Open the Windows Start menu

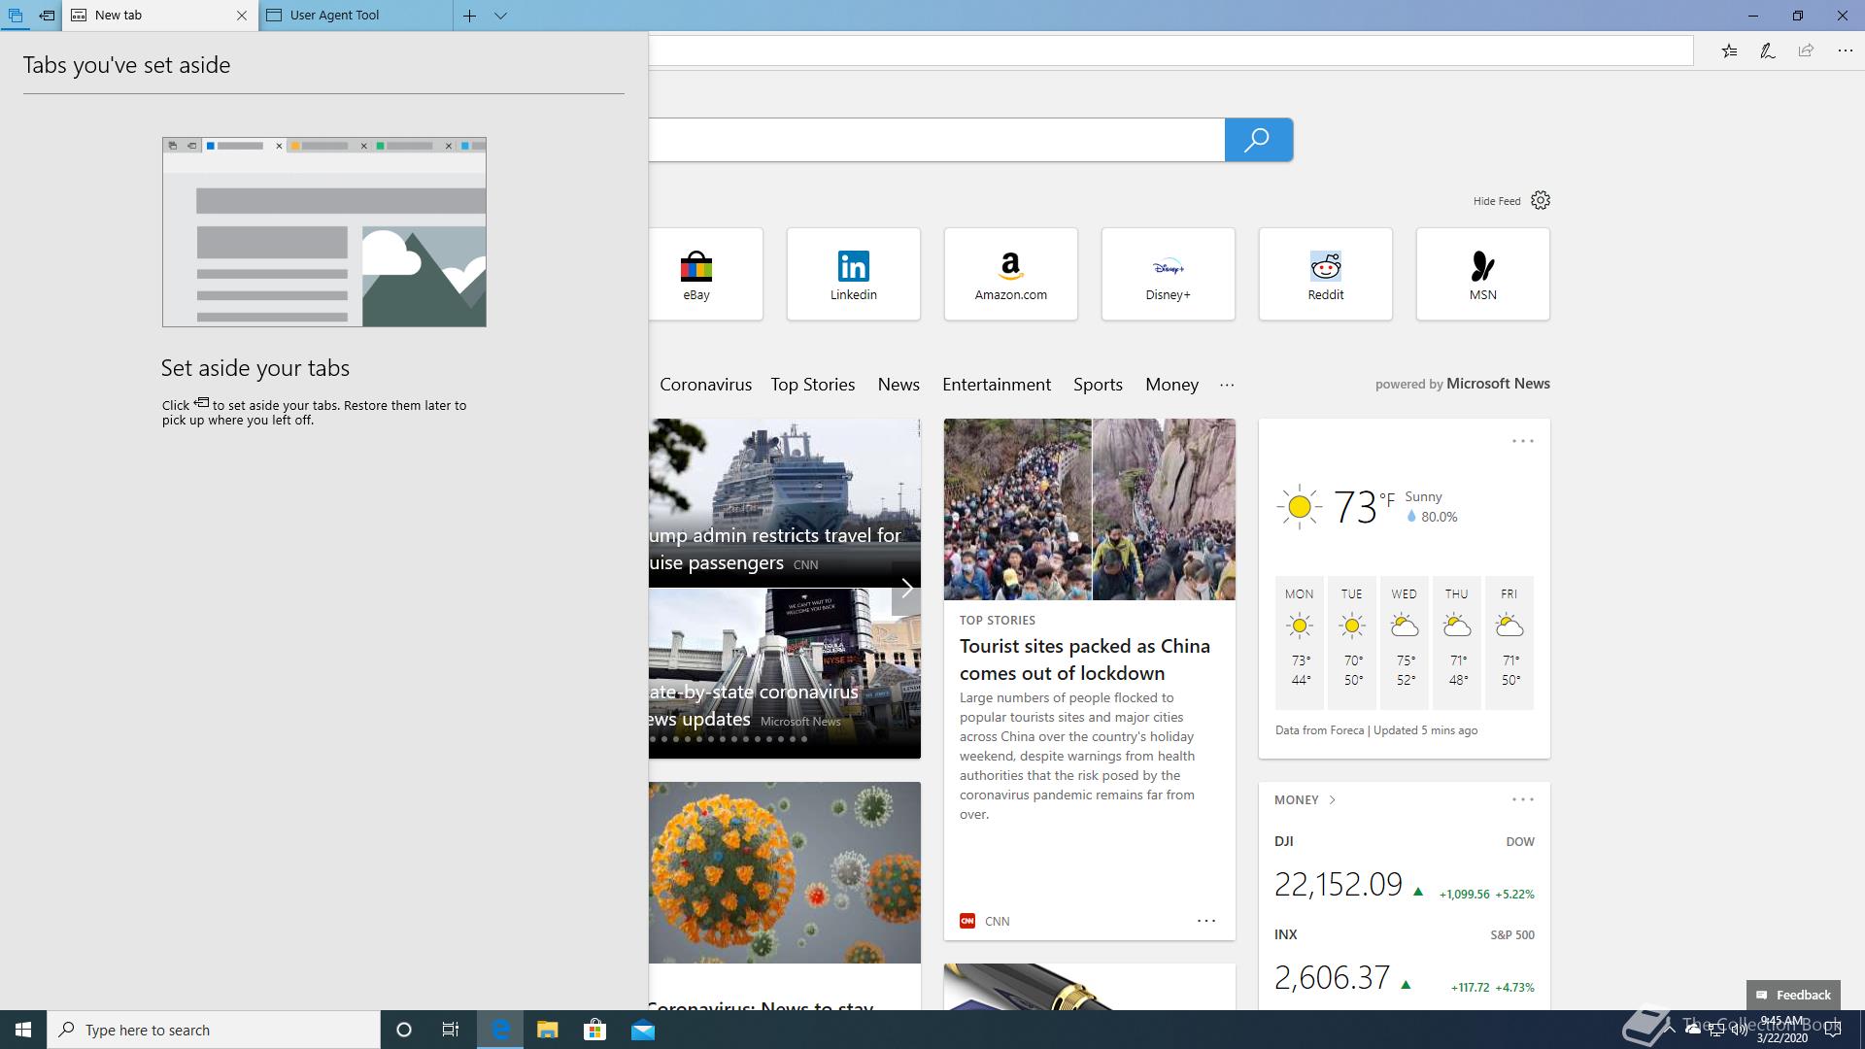tap(23, 1030)
